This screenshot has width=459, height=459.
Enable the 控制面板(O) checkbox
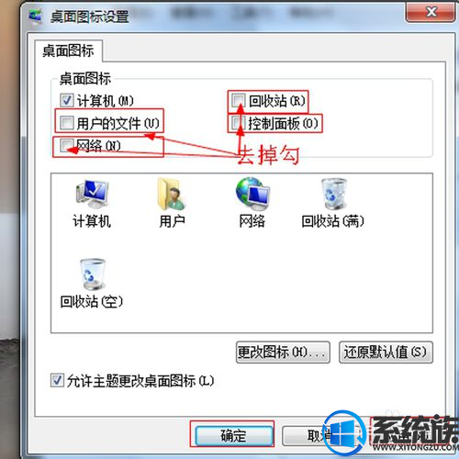[238, 123]
